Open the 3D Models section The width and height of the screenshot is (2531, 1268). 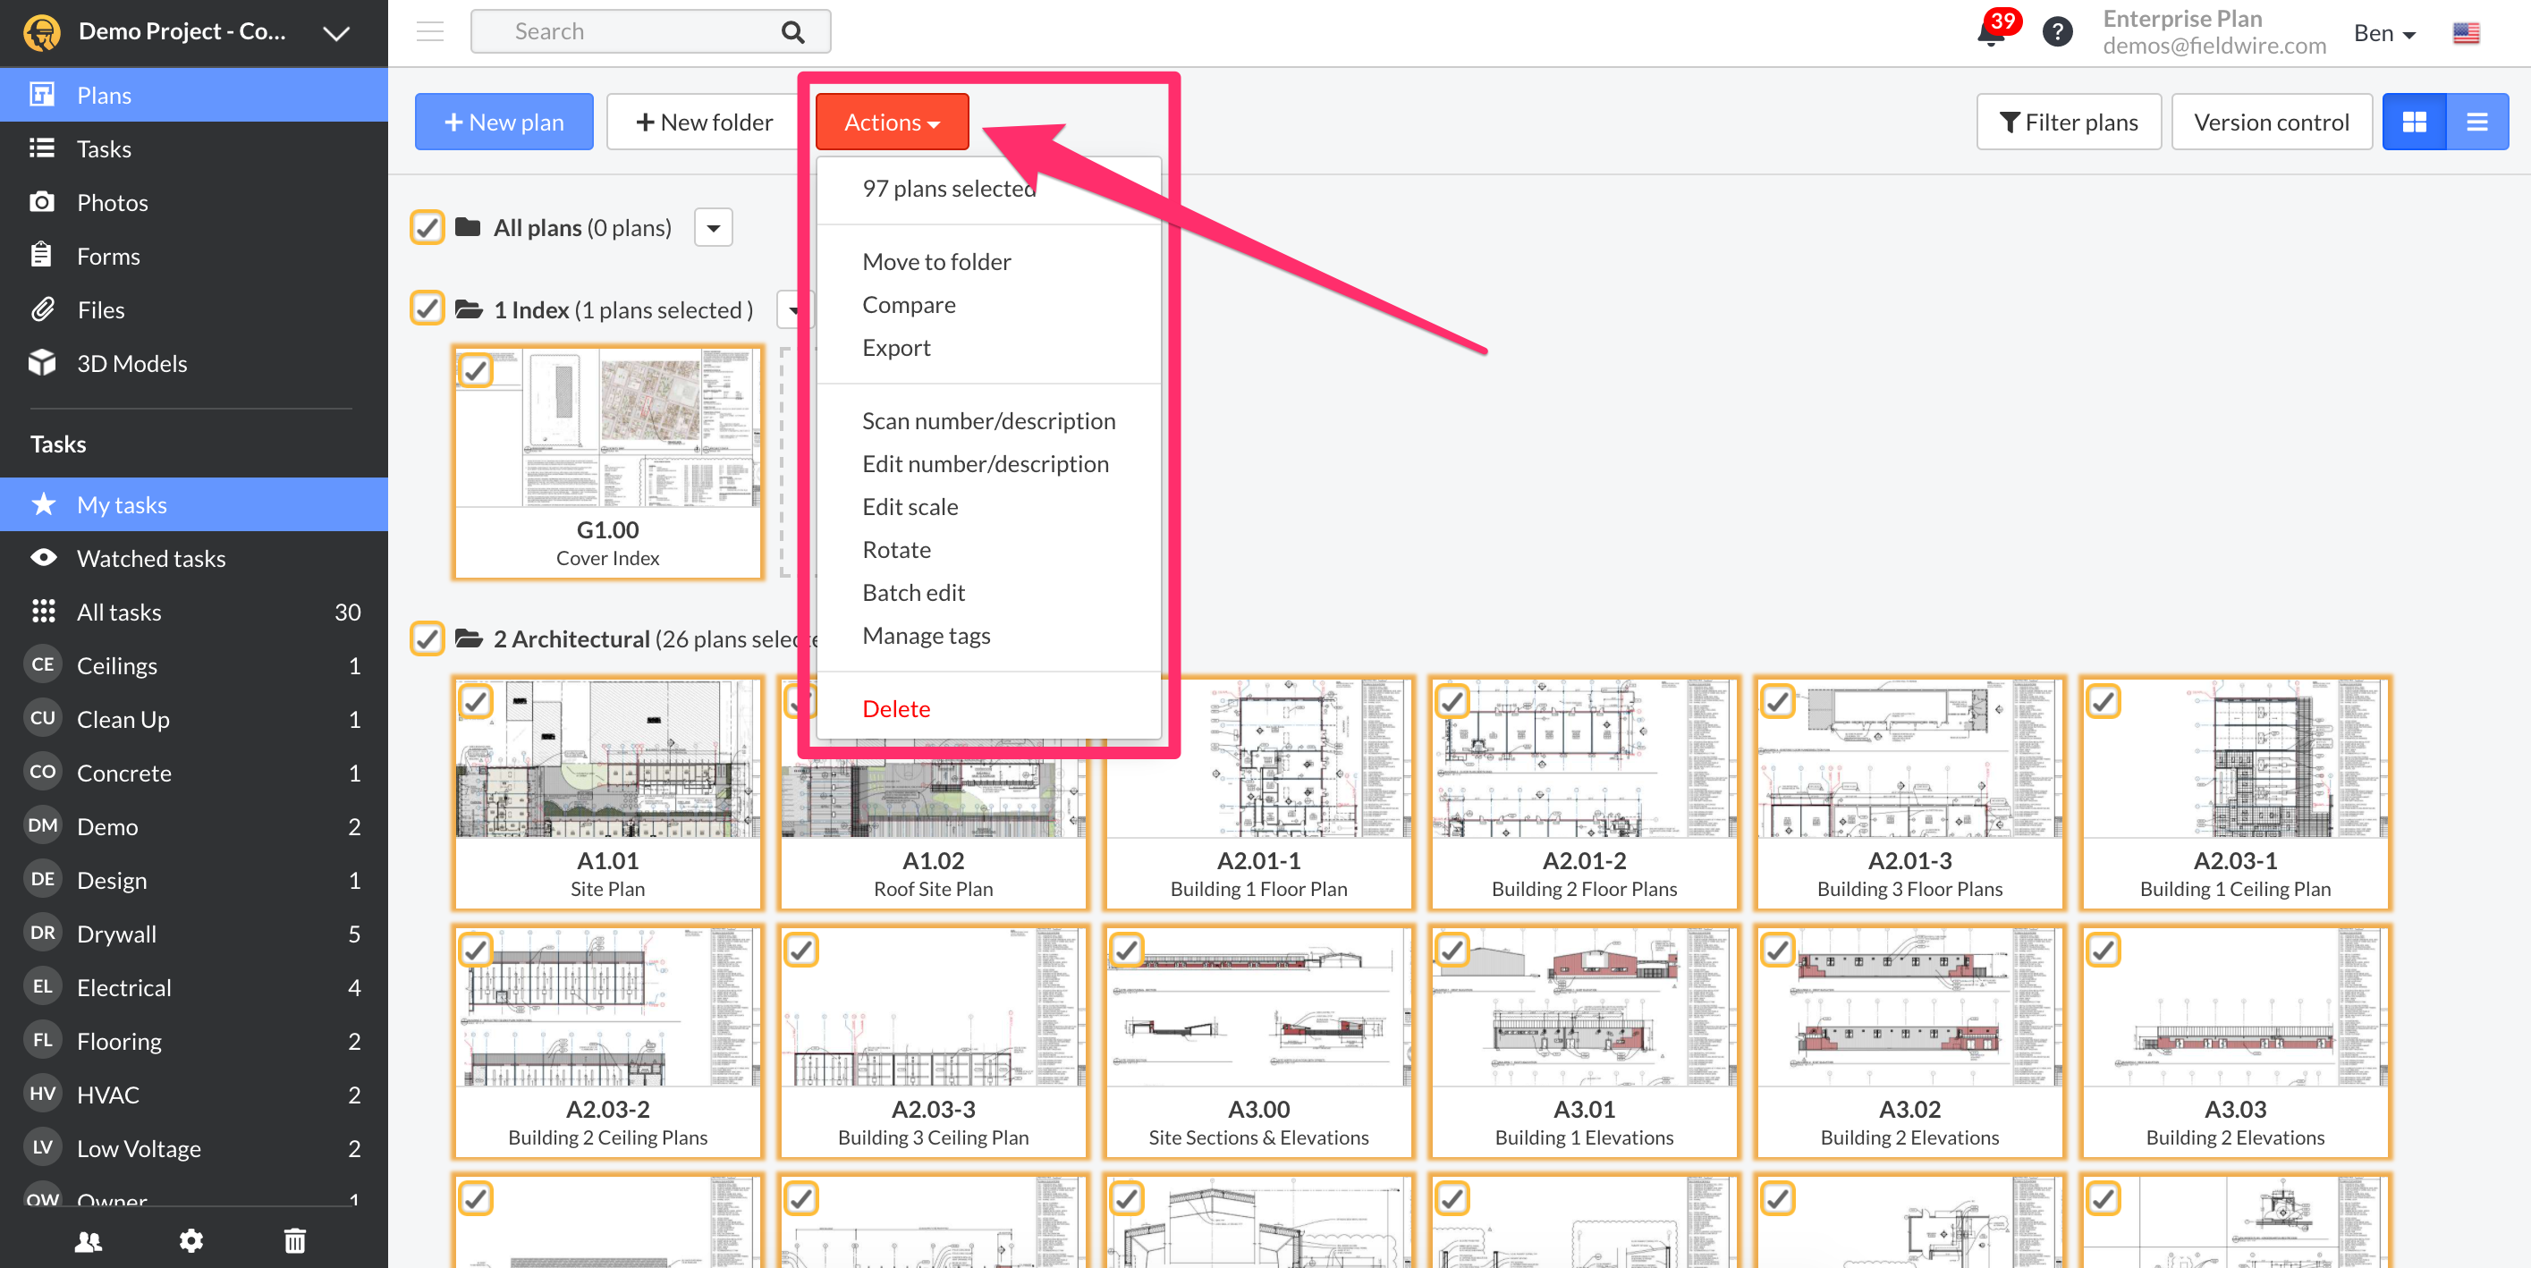click(193, 363)
